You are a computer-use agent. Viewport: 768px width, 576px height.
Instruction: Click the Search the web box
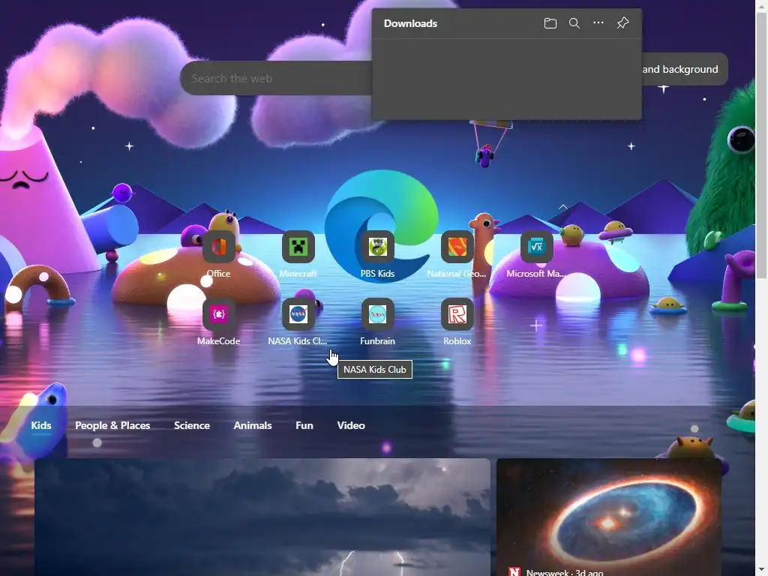pyautogui.click(x=277, y=78)
